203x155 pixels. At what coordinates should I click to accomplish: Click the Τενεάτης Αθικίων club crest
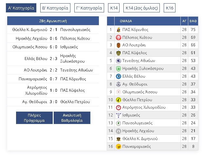(119, 61)
